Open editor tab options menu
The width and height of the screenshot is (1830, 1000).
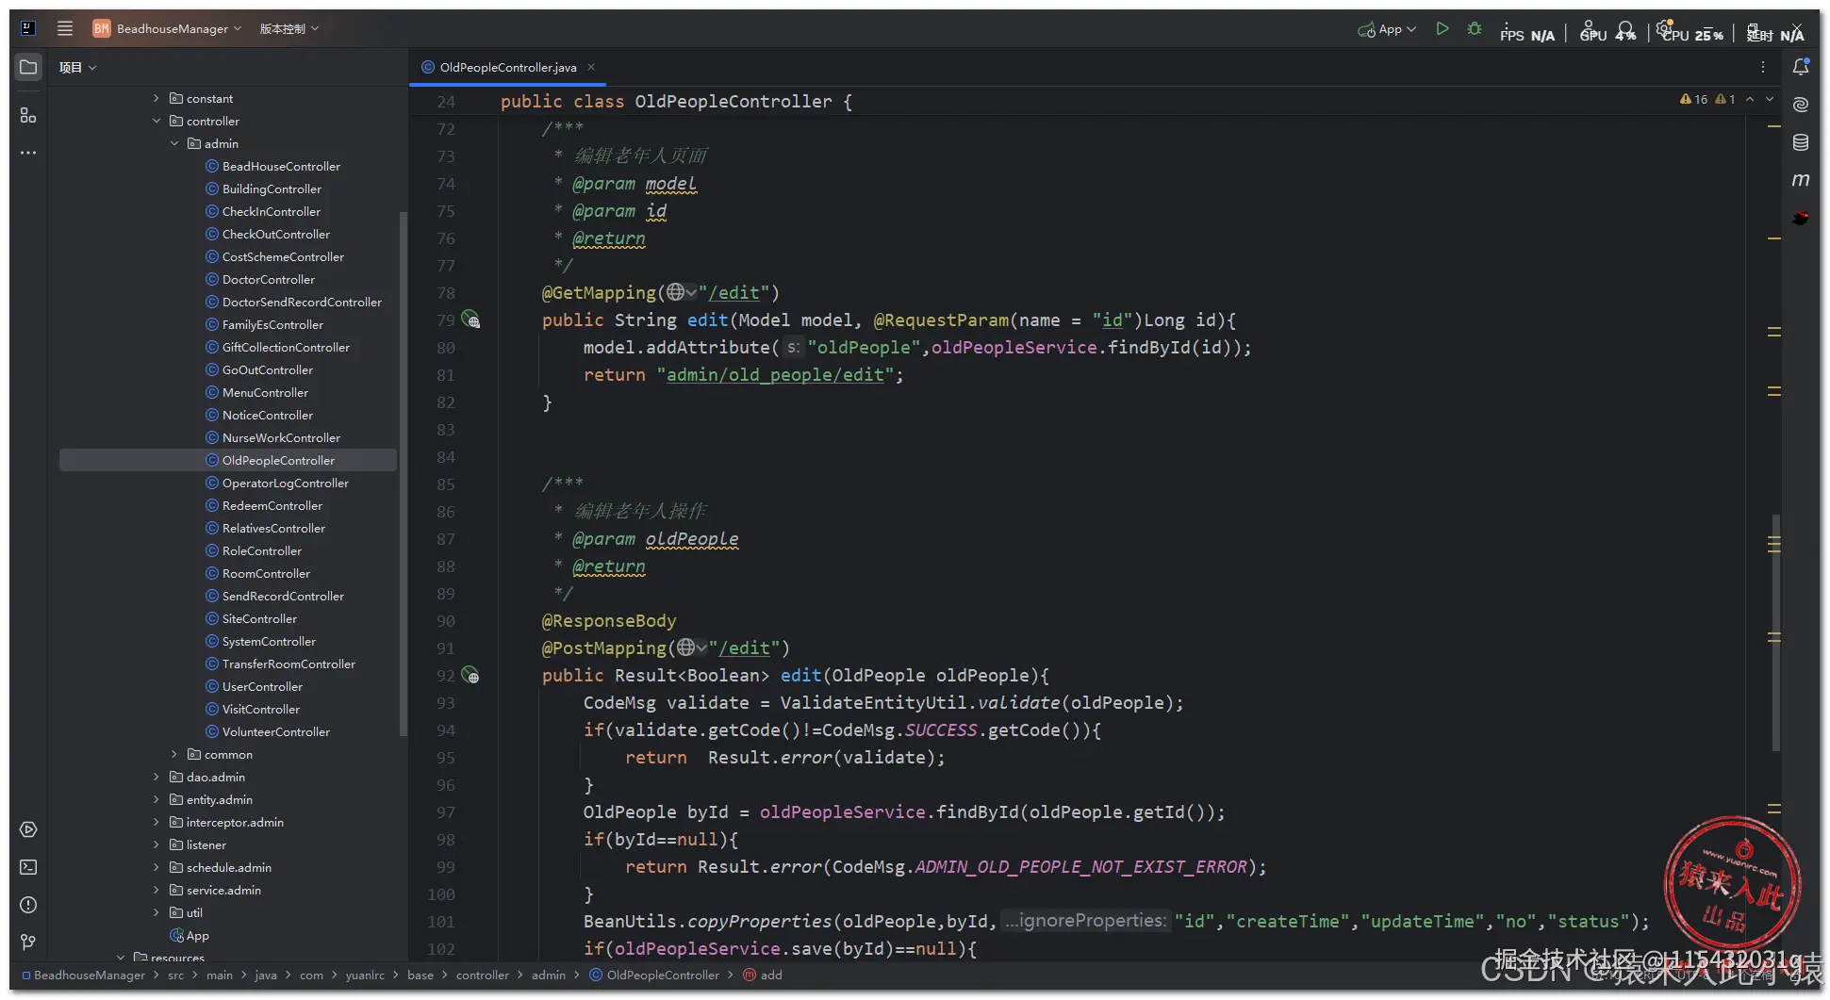1763,67
